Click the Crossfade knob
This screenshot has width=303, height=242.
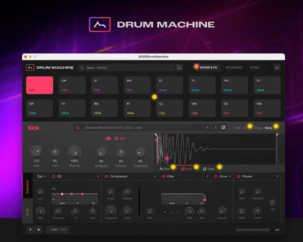pos(140,152)
